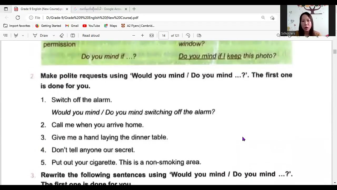
Task: Click the italic example answer about the alarm
Action: click(133, 112)
